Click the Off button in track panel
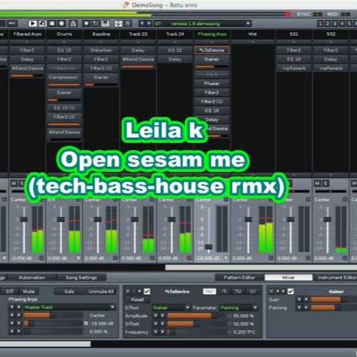Viewport: 357px width, 357px height. tap(9, 291)
